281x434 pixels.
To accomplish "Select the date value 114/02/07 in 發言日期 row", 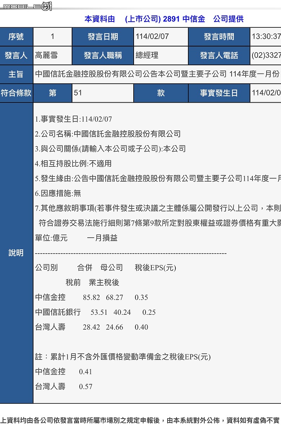I will click(152, 37).
